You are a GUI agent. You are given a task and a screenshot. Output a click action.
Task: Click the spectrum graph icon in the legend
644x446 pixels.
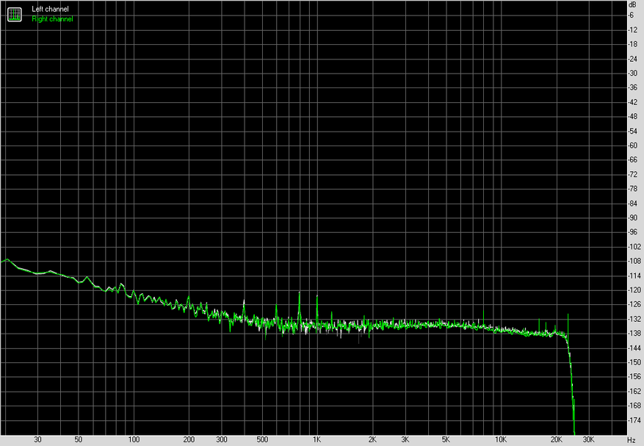15,15
